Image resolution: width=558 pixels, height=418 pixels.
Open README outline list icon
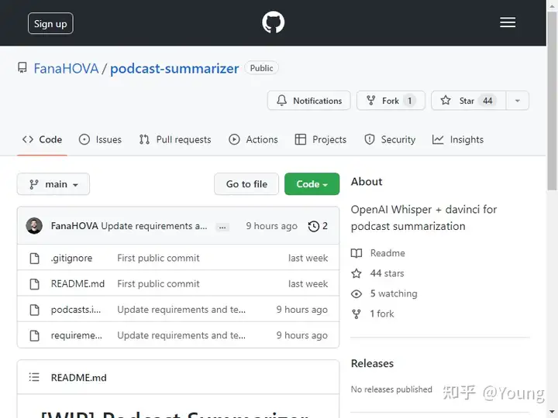(34, 377)
